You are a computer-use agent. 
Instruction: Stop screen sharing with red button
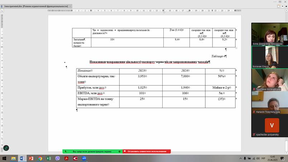click(x=147, y=152)
